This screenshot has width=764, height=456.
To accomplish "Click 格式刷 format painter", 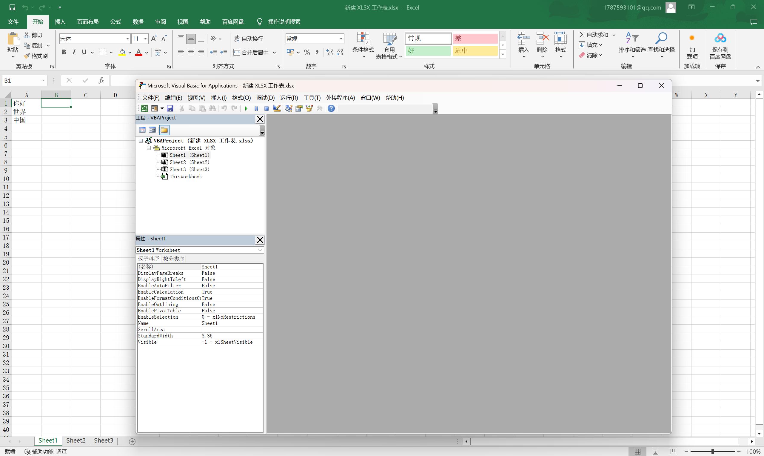I will [36, 56].
